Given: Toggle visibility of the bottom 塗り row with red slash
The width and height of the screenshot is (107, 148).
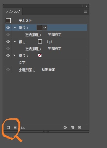Looking at the screenshot, I should [x=8, y=55].
